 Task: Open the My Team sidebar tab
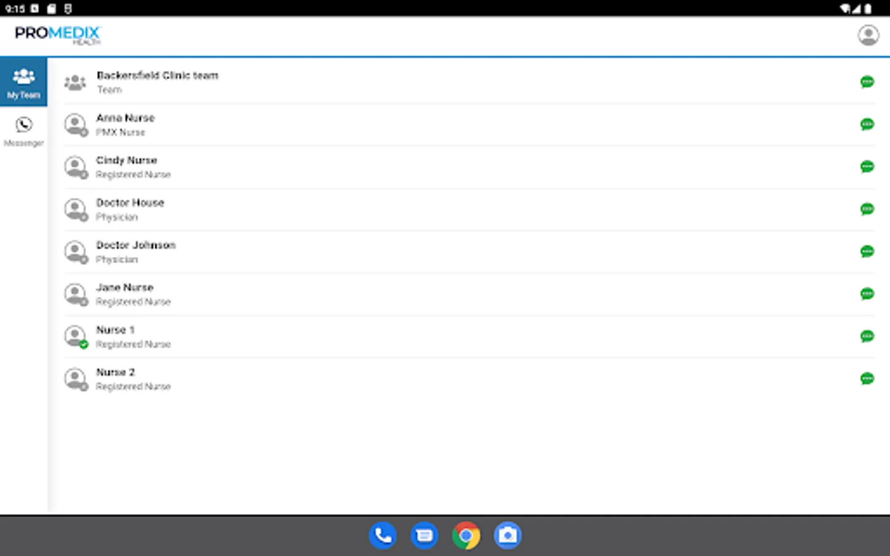23,82
